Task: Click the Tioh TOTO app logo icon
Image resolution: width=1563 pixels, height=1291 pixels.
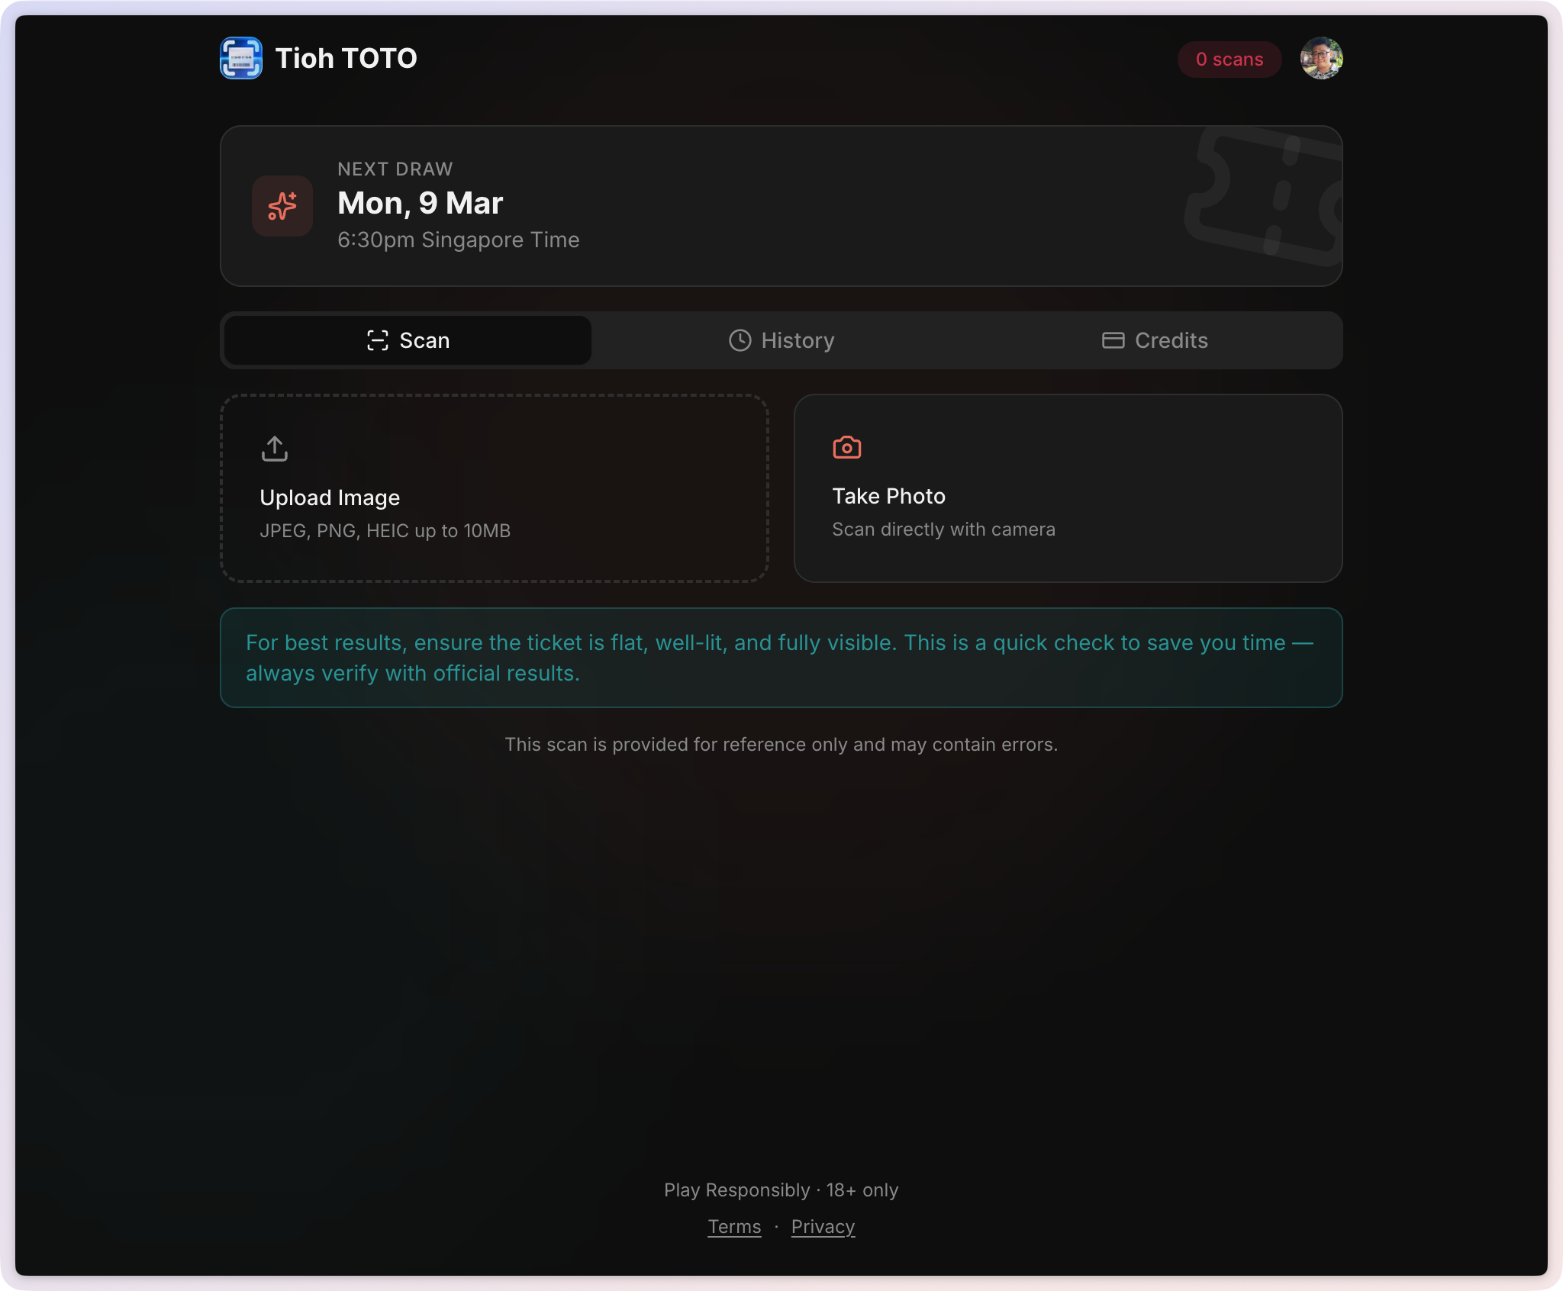Action: (x=241, y=58)
